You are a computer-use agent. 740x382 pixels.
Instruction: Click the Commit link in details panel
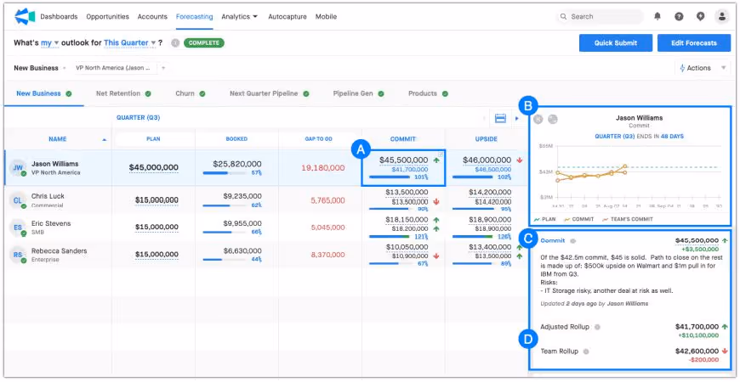pos(553,241)
